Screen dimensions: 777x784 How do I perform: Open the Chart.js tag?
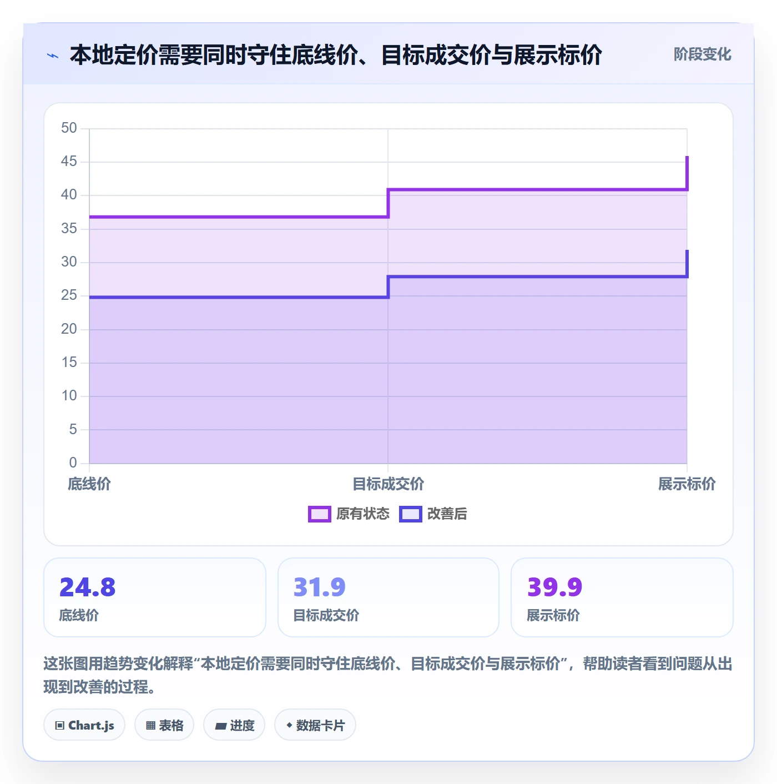84,725
